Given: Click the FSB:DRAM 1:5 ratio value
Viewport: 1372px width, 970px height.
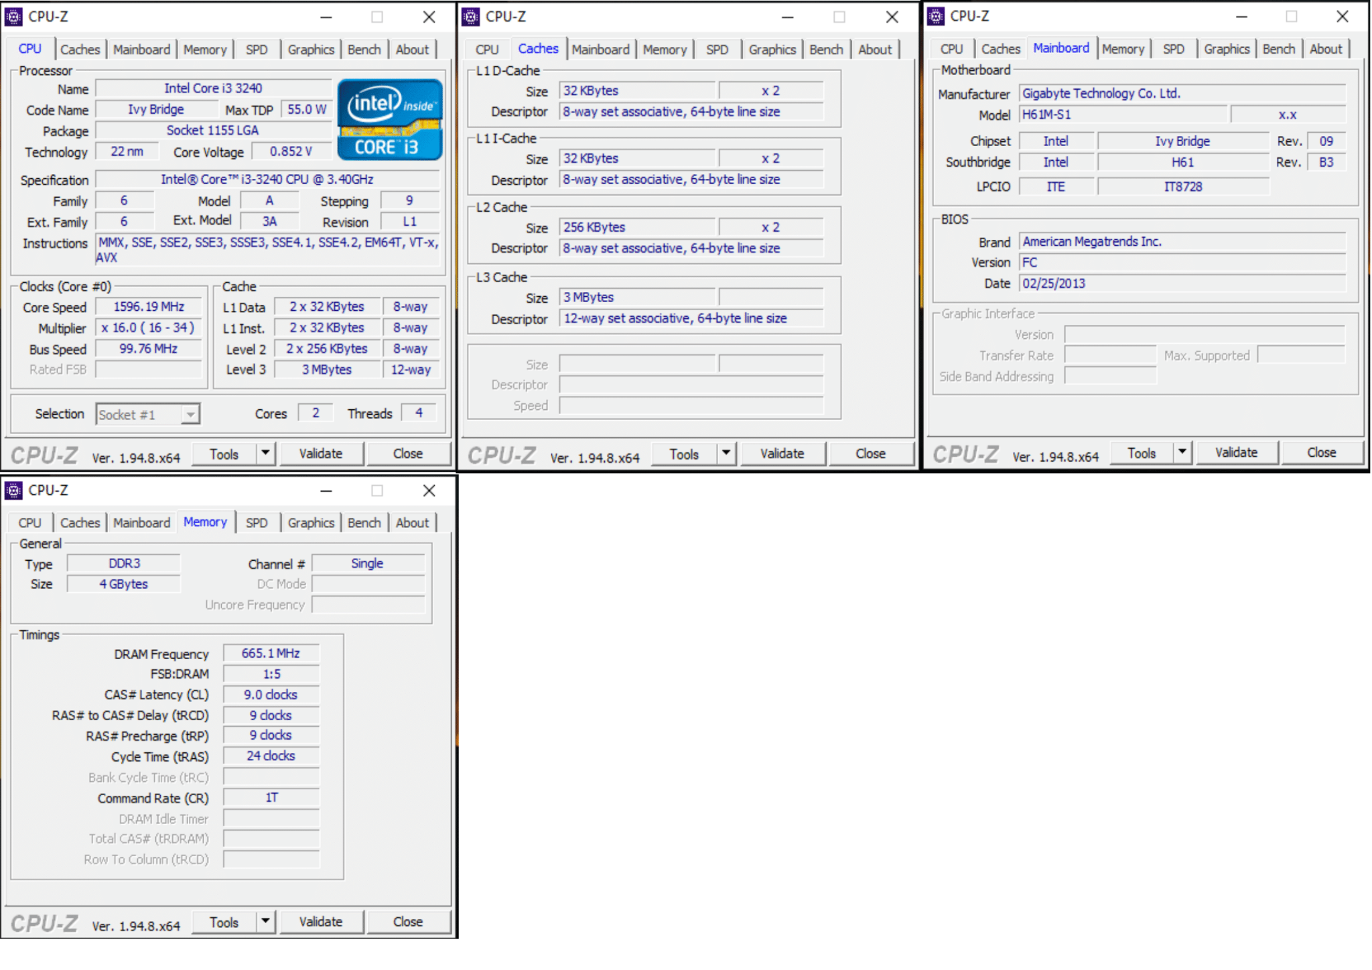Looking at the screenshot, I should point(271,674).
